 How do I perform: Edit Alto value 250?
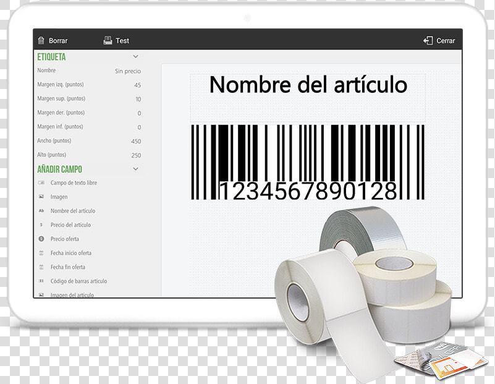(136, 155)
